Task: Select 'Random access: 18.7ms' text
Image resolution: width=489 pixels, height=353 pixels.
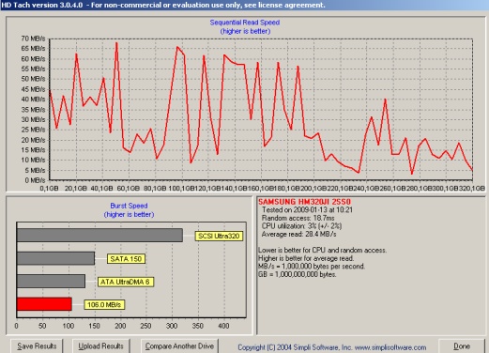Action: 298,218
